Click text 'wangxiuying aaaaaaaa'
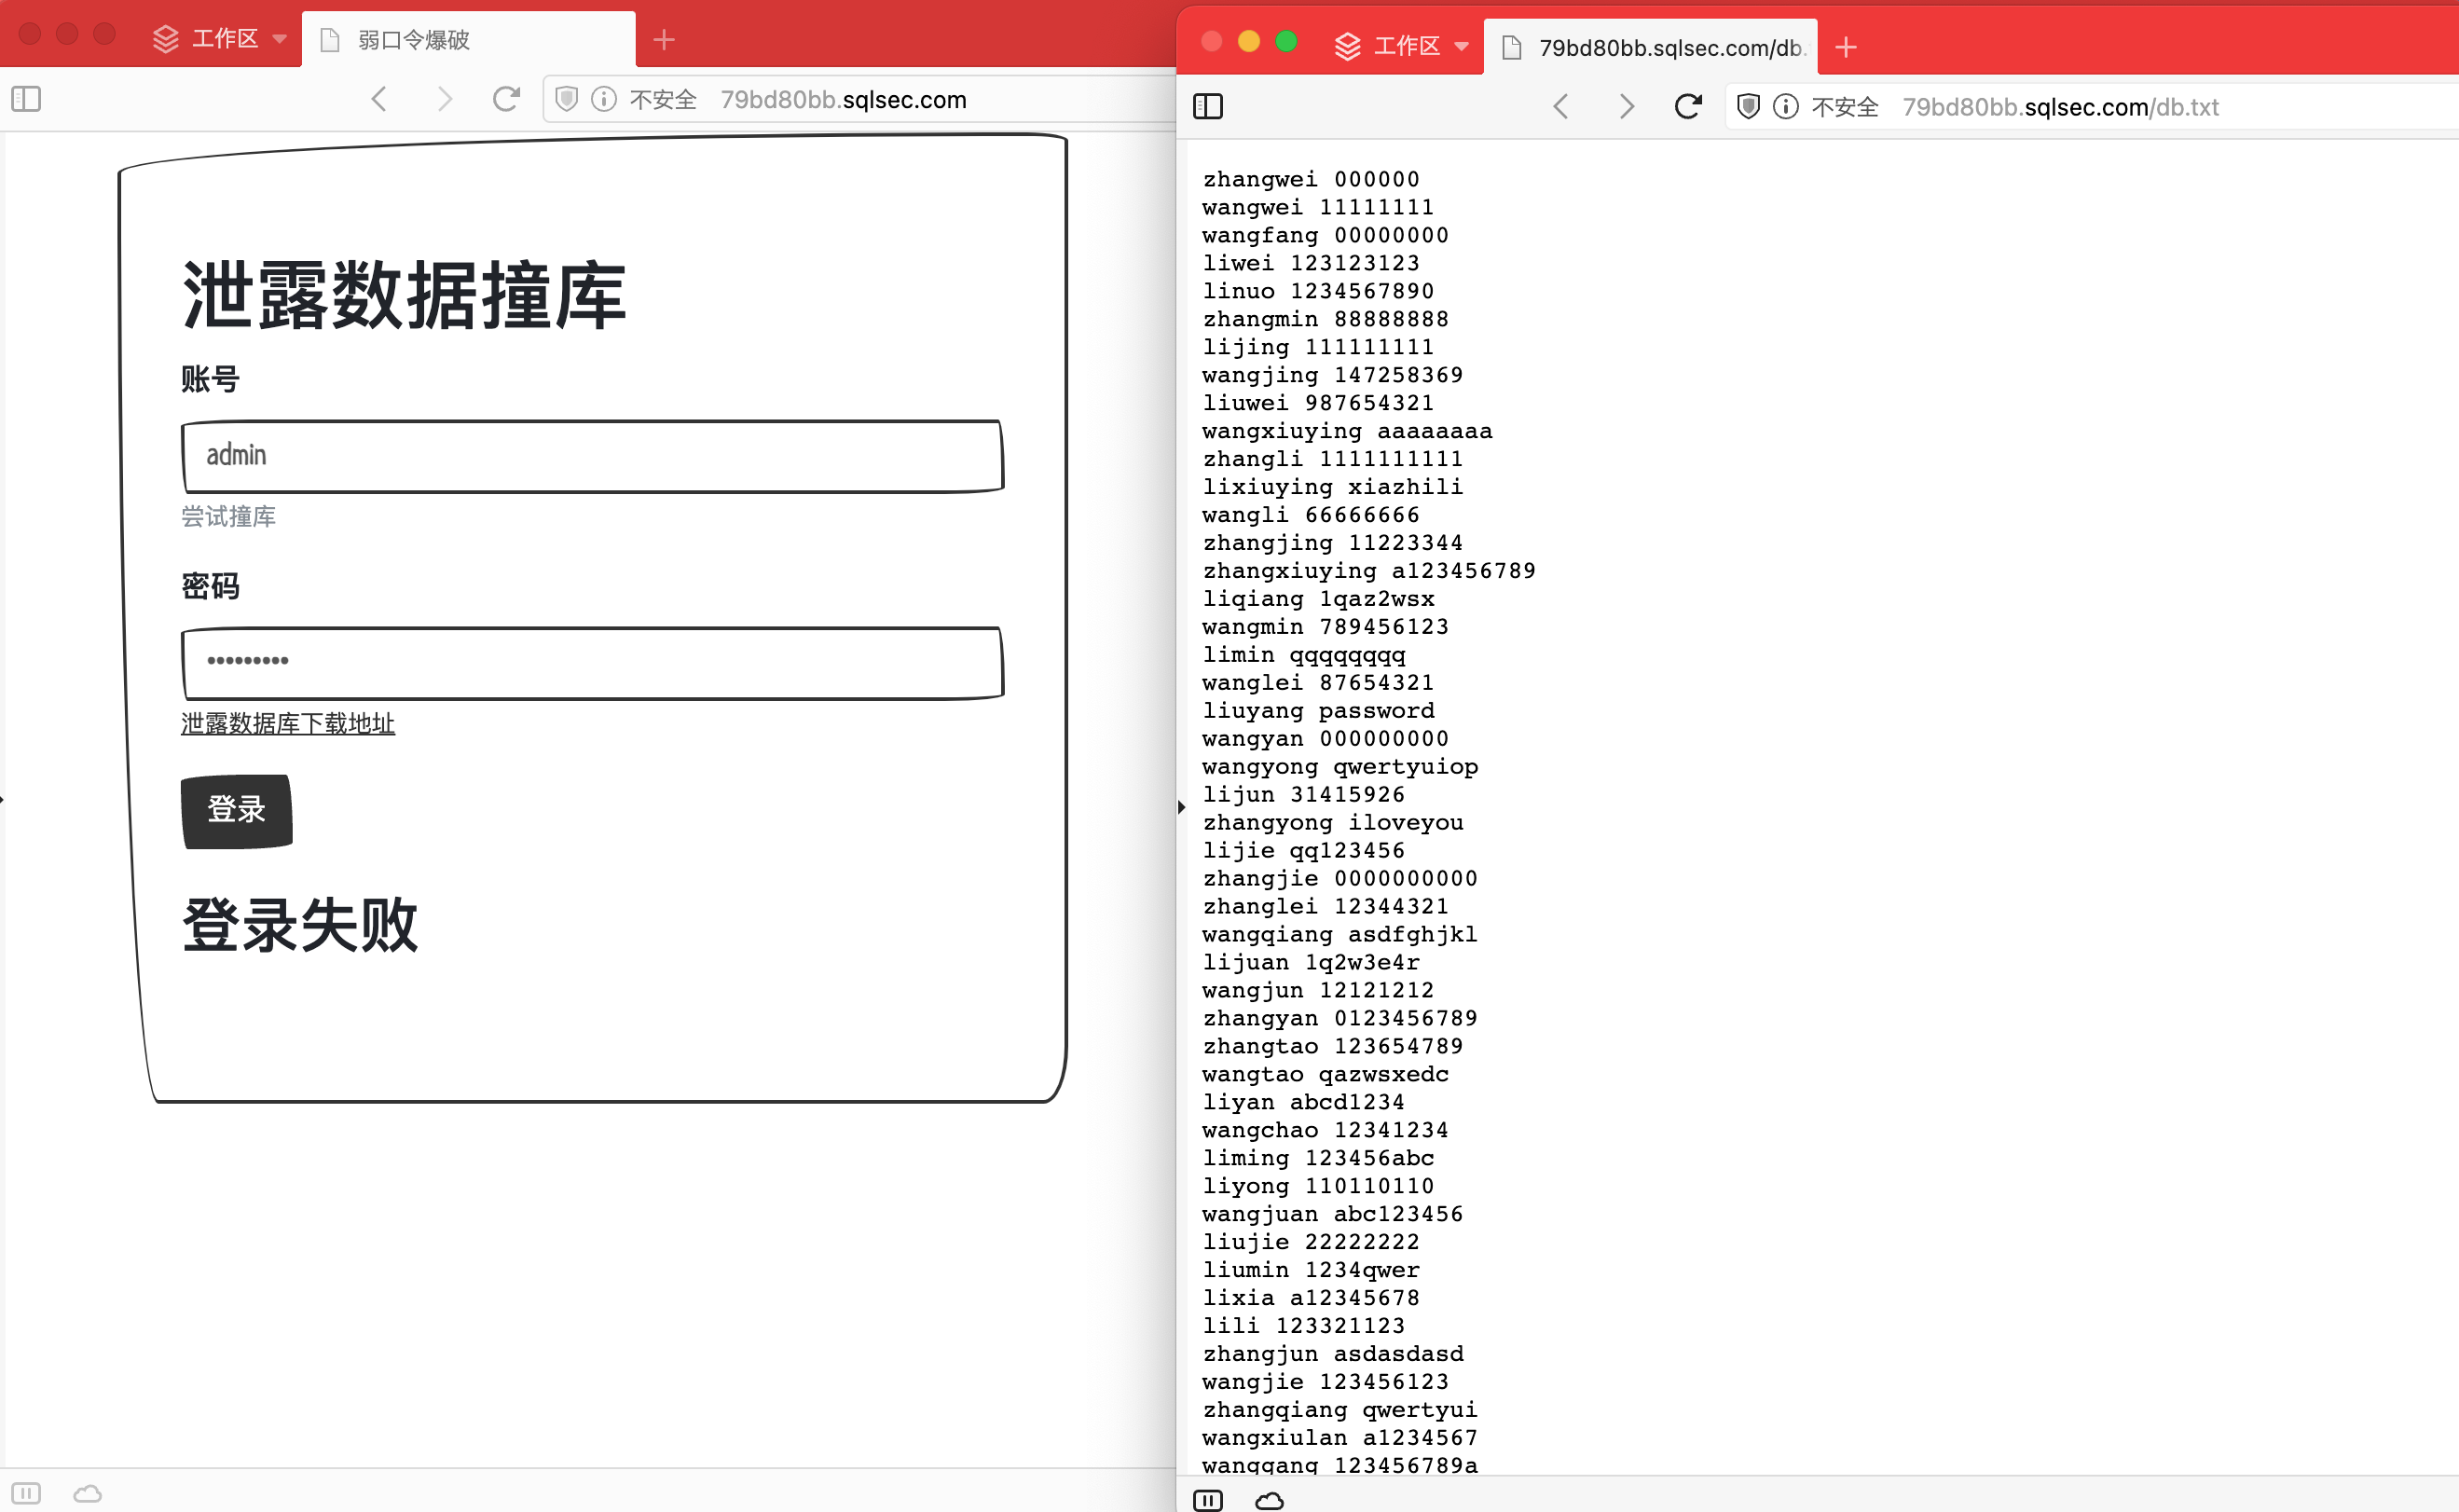The height and width of the screenshot is (1512, 2459). point(1347,431)
